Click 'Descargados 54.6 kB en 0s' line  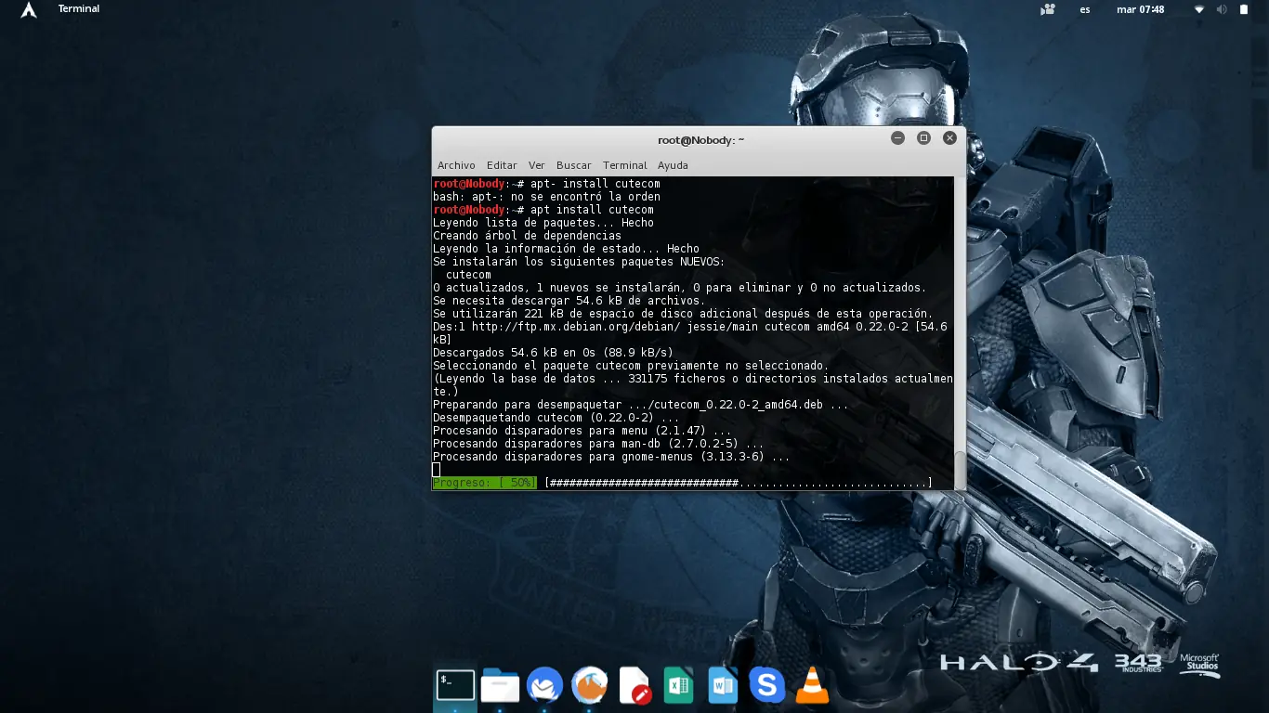pyautogui.click(x=553, y=353)
